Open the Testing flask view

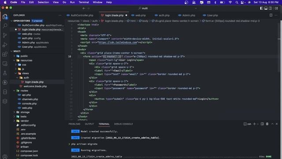tap(5, 73)
